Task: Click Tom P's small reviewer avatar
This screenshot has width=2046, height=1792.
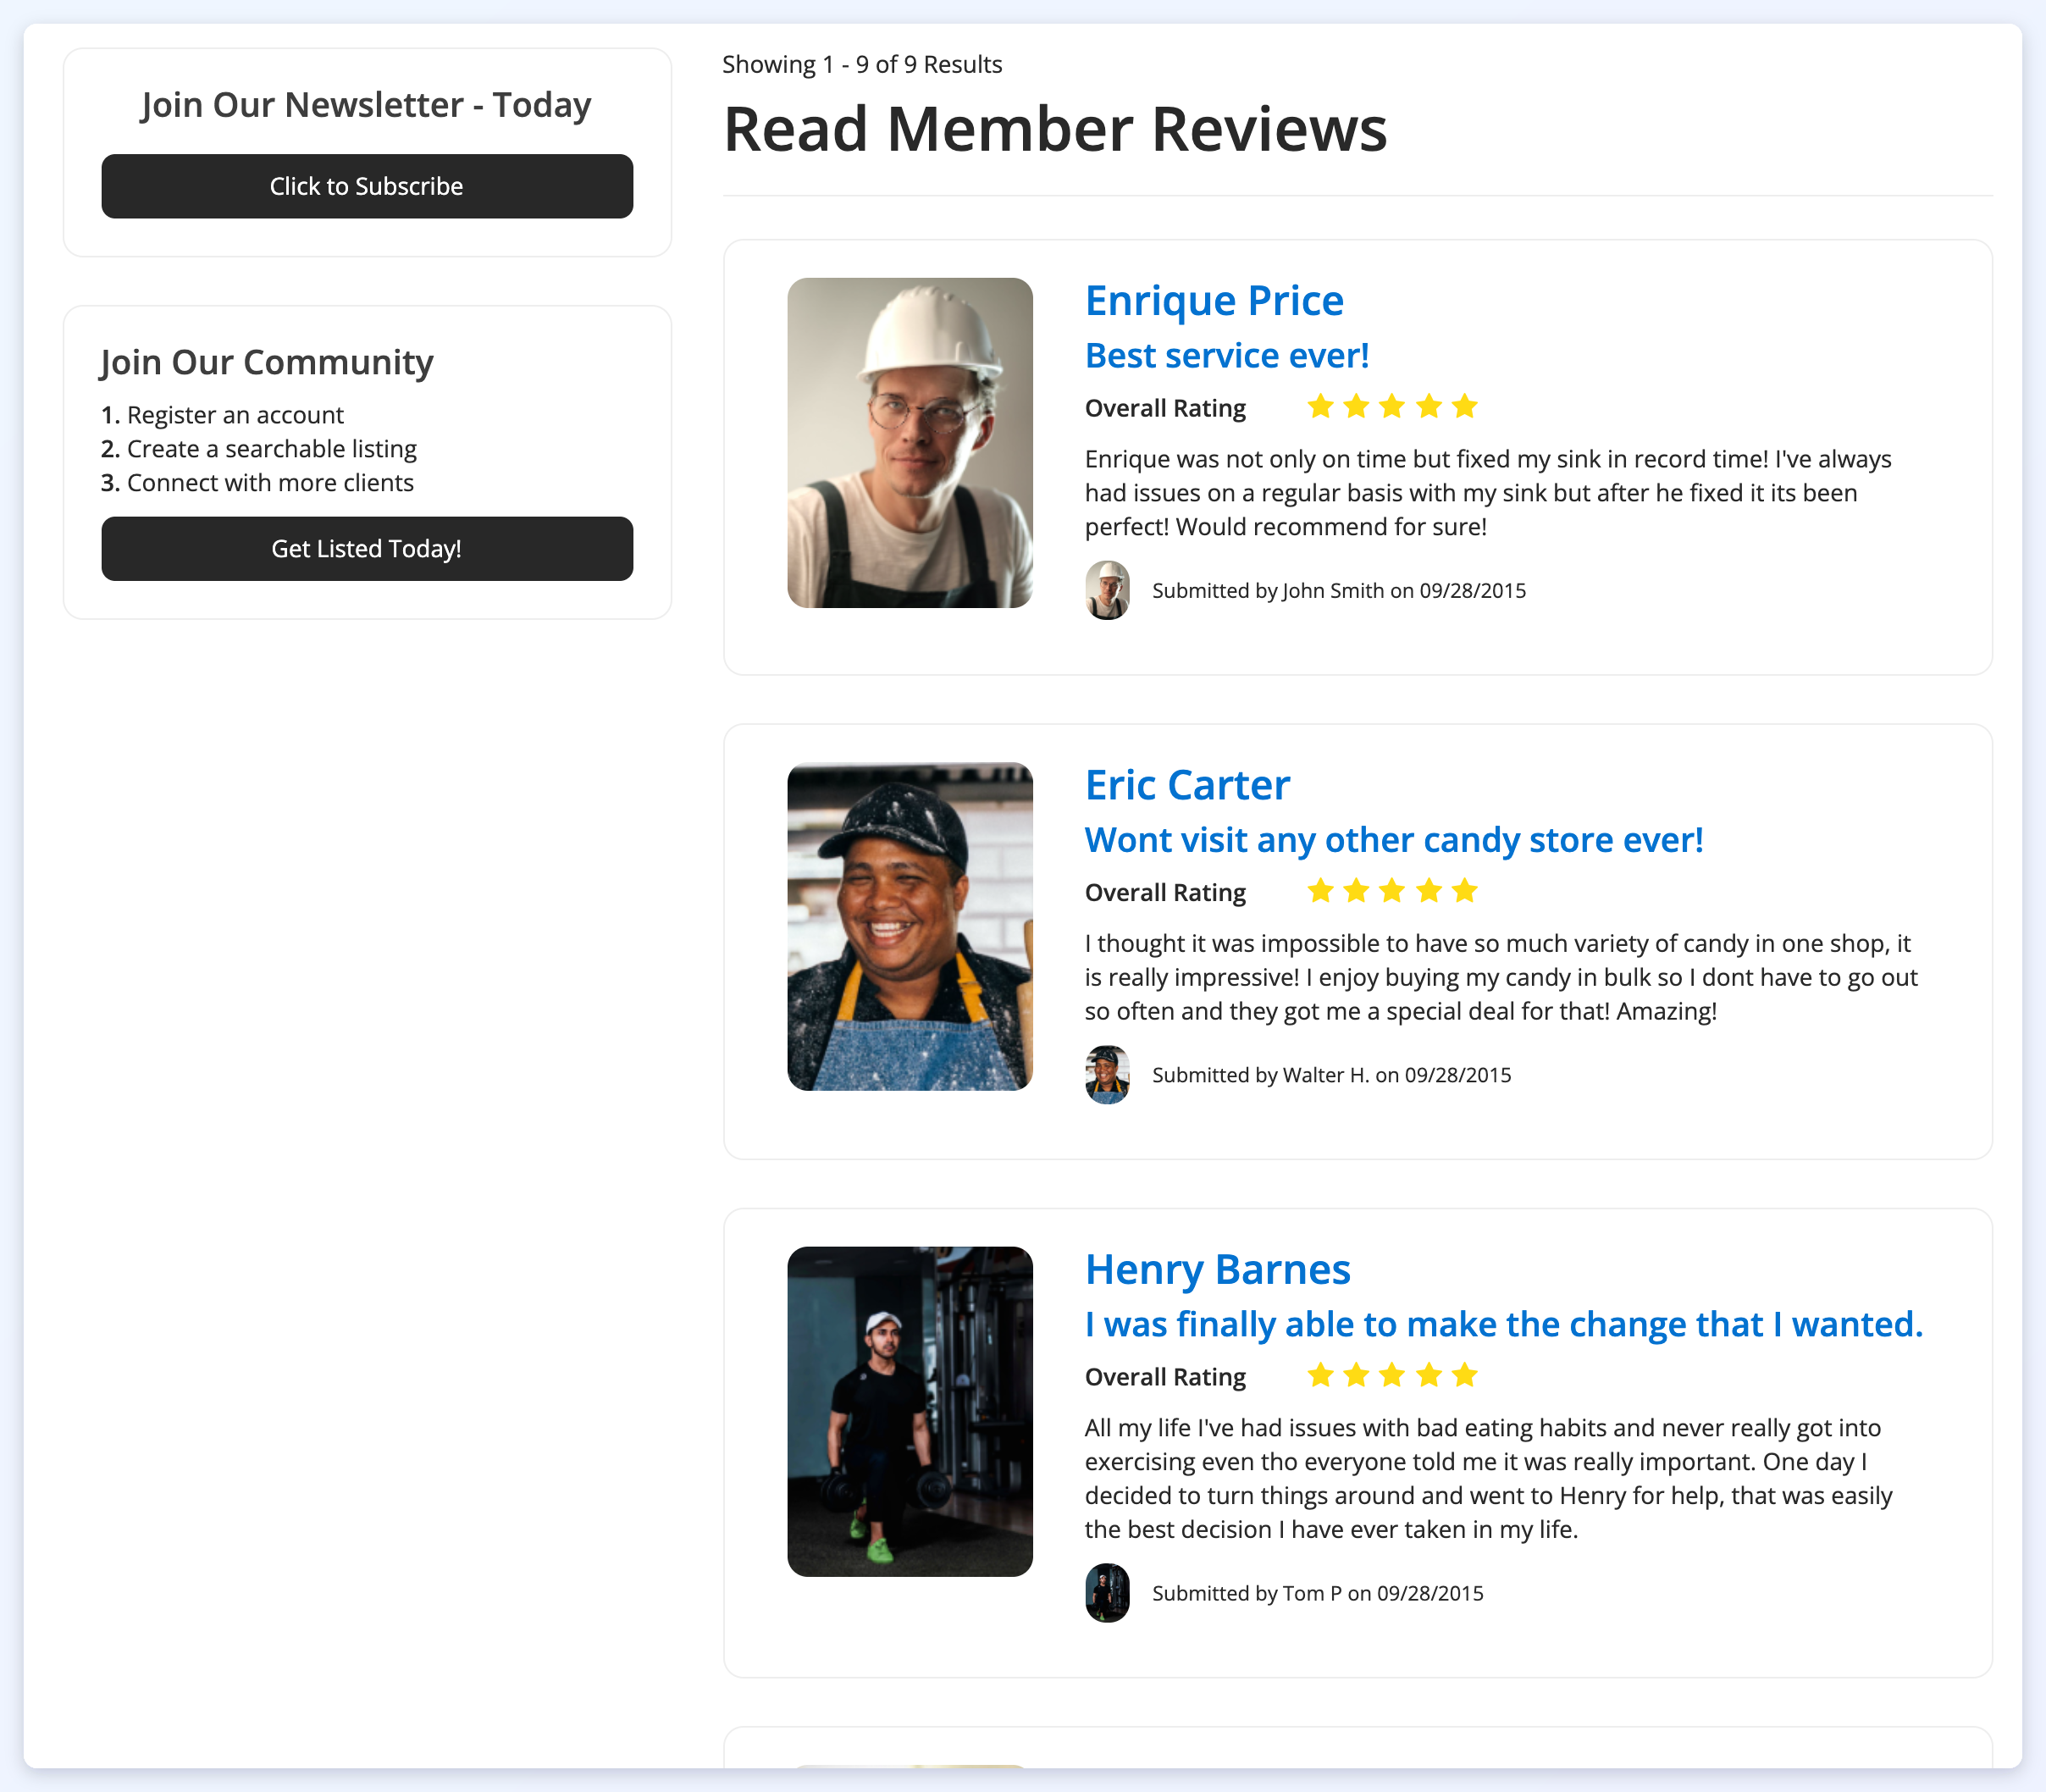Action: (x=1107, y=1593)
